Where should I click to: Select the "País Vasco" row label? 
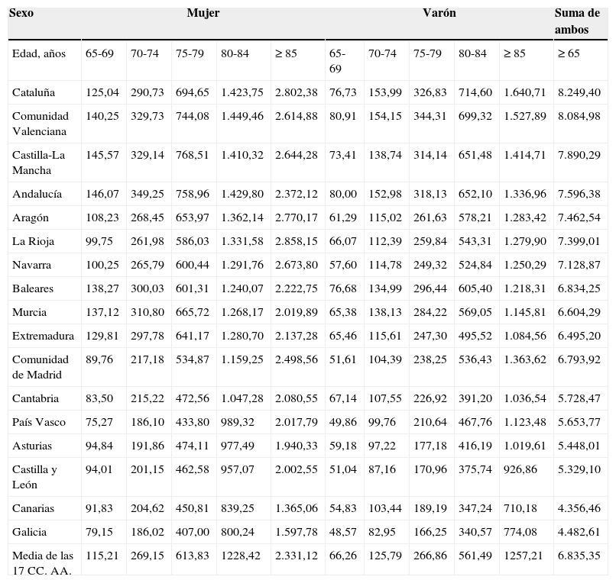[39, 422]
